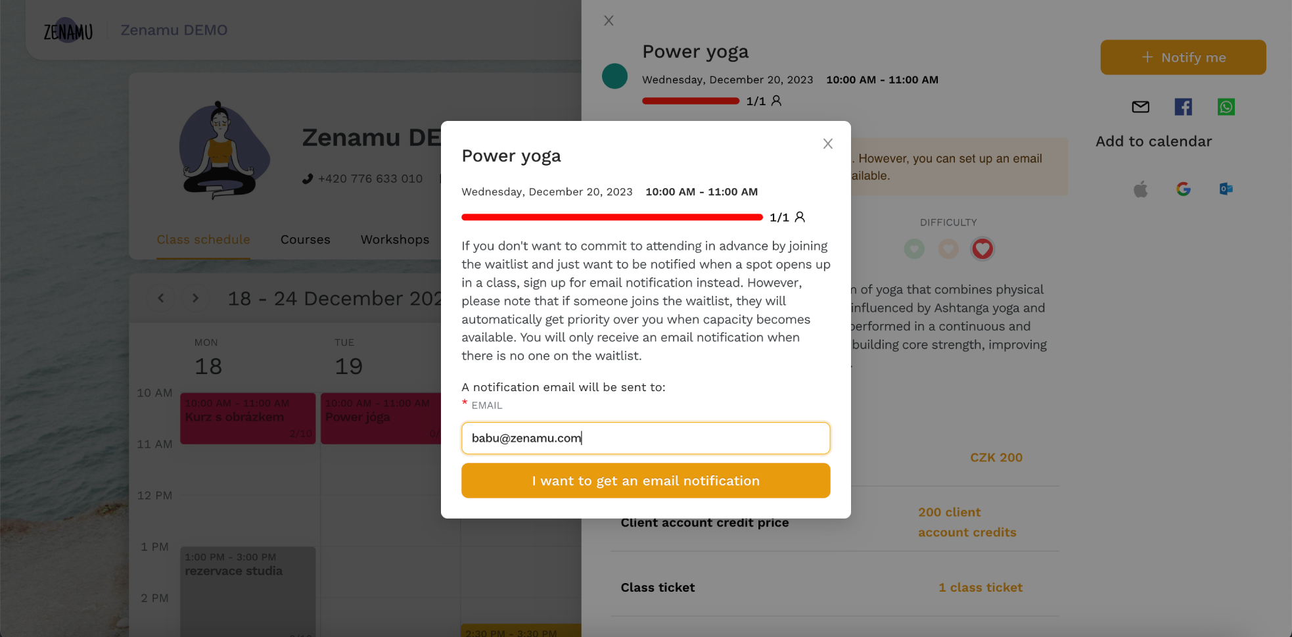The width and height of the screenshot is (1292, 637).
Task: Close the class detail side panel
Action: click(x=609, y=20)
